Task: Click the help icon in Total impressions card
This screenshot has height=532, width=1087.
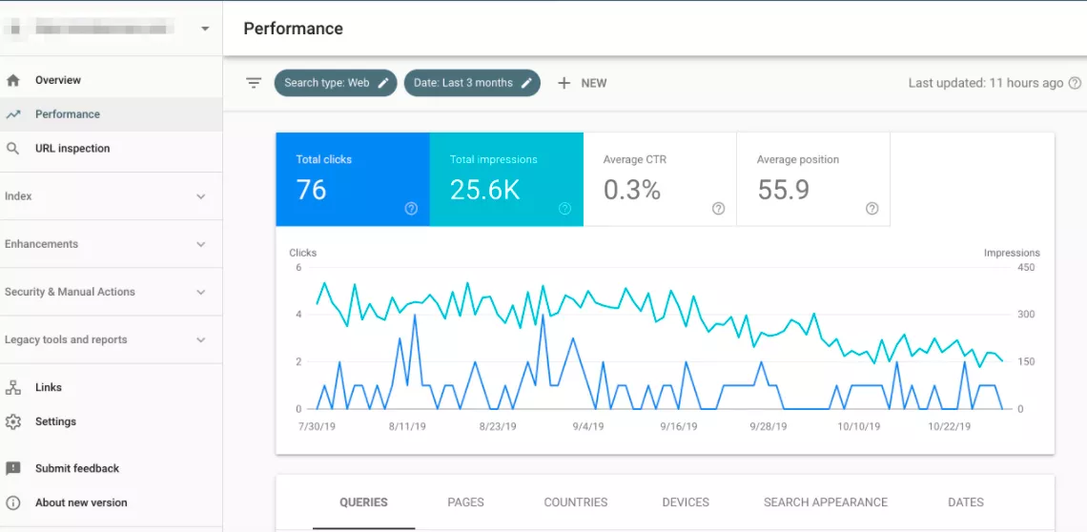Action: [x=565, y=208]
